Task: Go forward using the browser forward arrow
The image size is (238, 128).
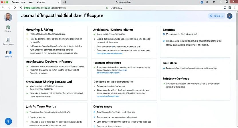Action: coord(9,8)
